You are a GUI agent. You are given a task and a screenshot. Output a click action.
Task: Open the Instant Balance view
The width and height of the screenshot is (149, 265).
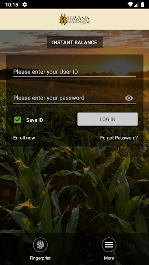[74, 42]
